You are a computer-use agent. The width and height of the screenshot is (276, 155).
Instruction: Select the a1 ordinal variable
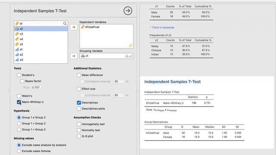(41, 50)
